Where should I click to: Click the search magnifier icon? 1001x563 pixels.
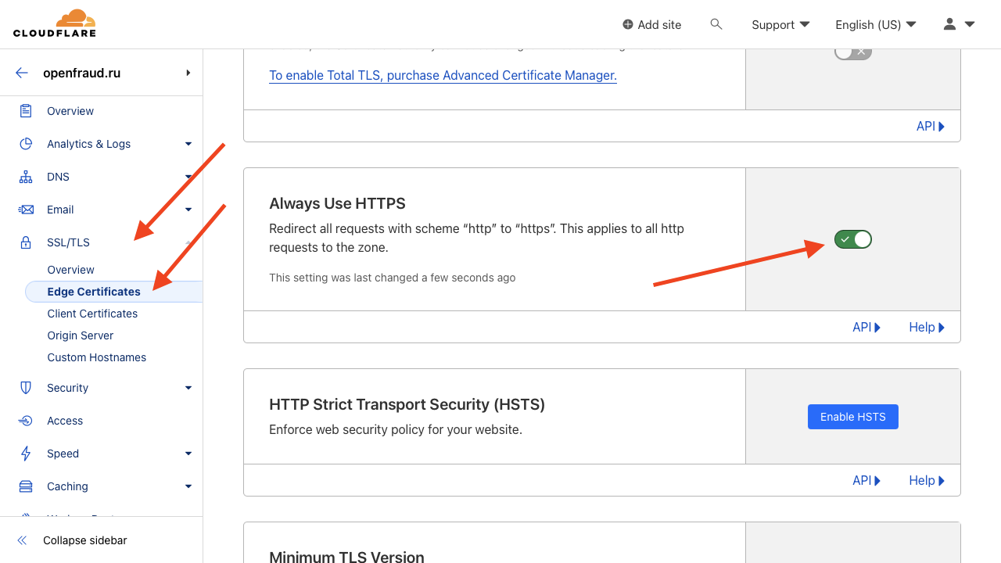716,24
